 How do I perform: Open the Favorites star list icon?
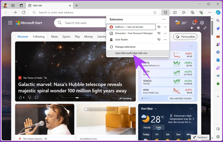(x=184, y=13)
